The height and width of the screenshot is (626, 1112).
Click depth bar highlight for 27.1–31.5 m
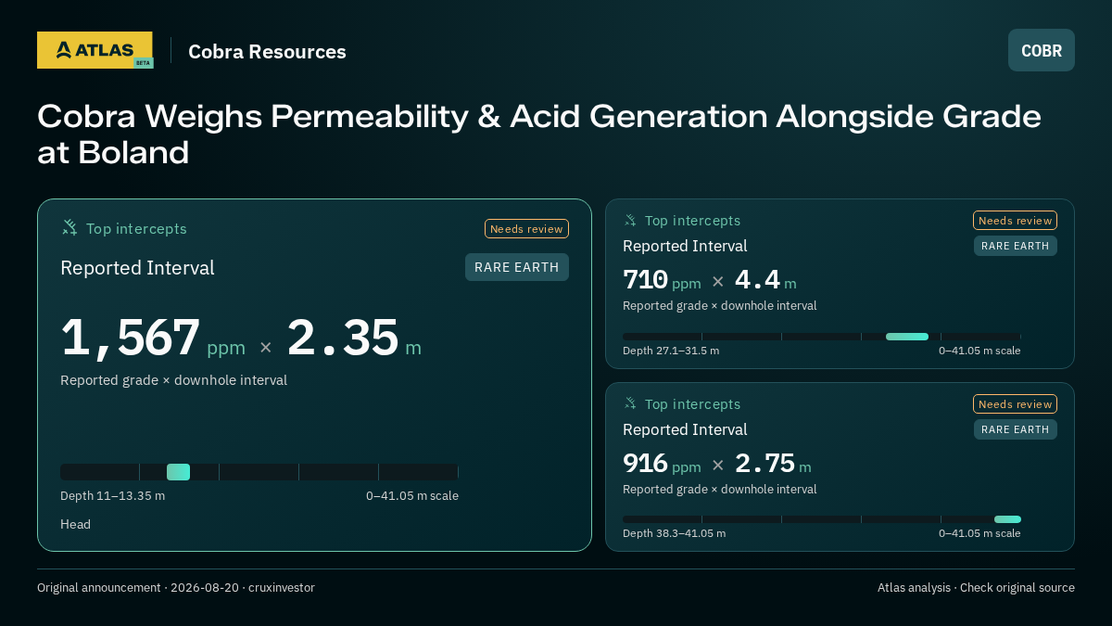coord(907,337)
